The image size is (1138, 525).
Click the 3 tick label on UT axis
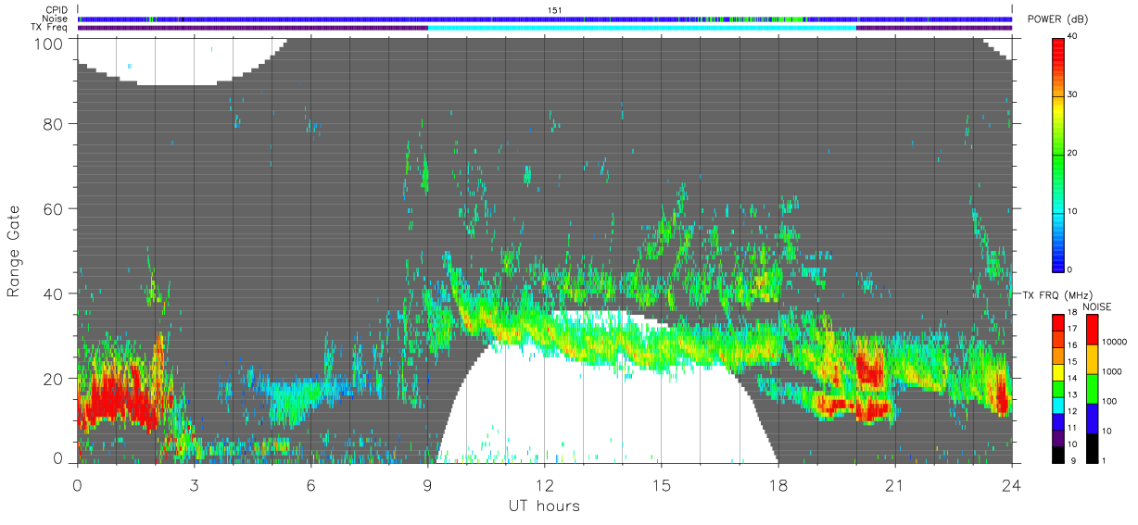pyautogui.click(x=195, y=485)
